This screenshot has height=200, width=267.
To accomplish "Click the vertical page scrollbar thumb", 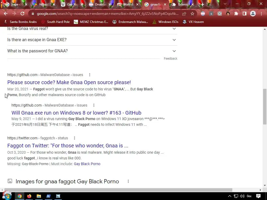I will tap(265, 107).
